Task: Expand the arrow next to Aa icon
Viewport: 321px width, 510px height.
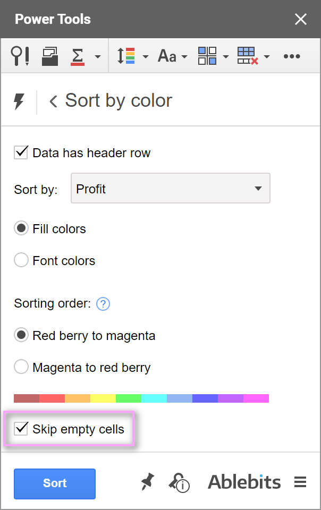Action: point(184,57)
